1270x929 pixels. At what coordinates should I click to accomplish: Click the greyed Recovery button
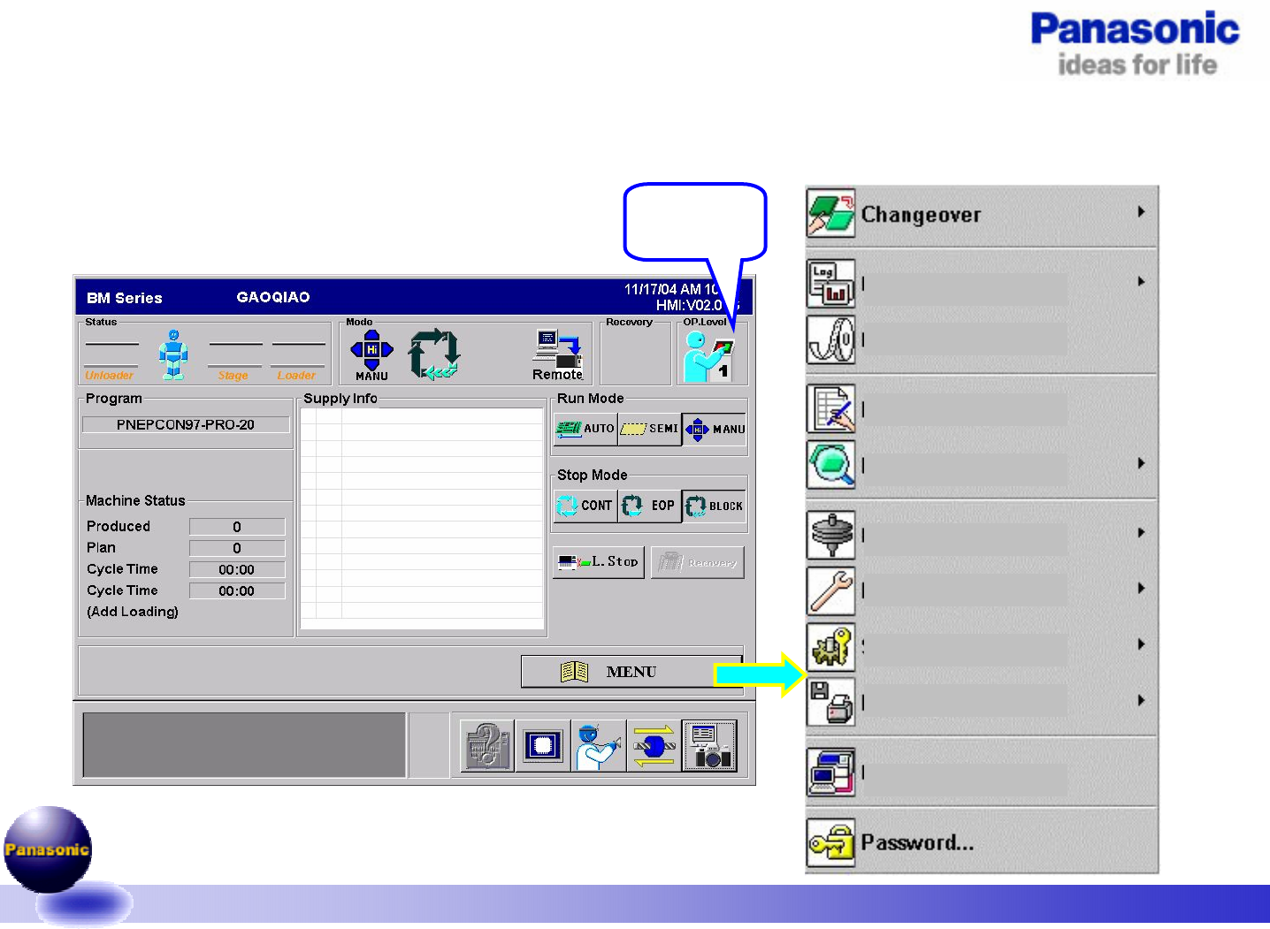(x=698, y=562)
